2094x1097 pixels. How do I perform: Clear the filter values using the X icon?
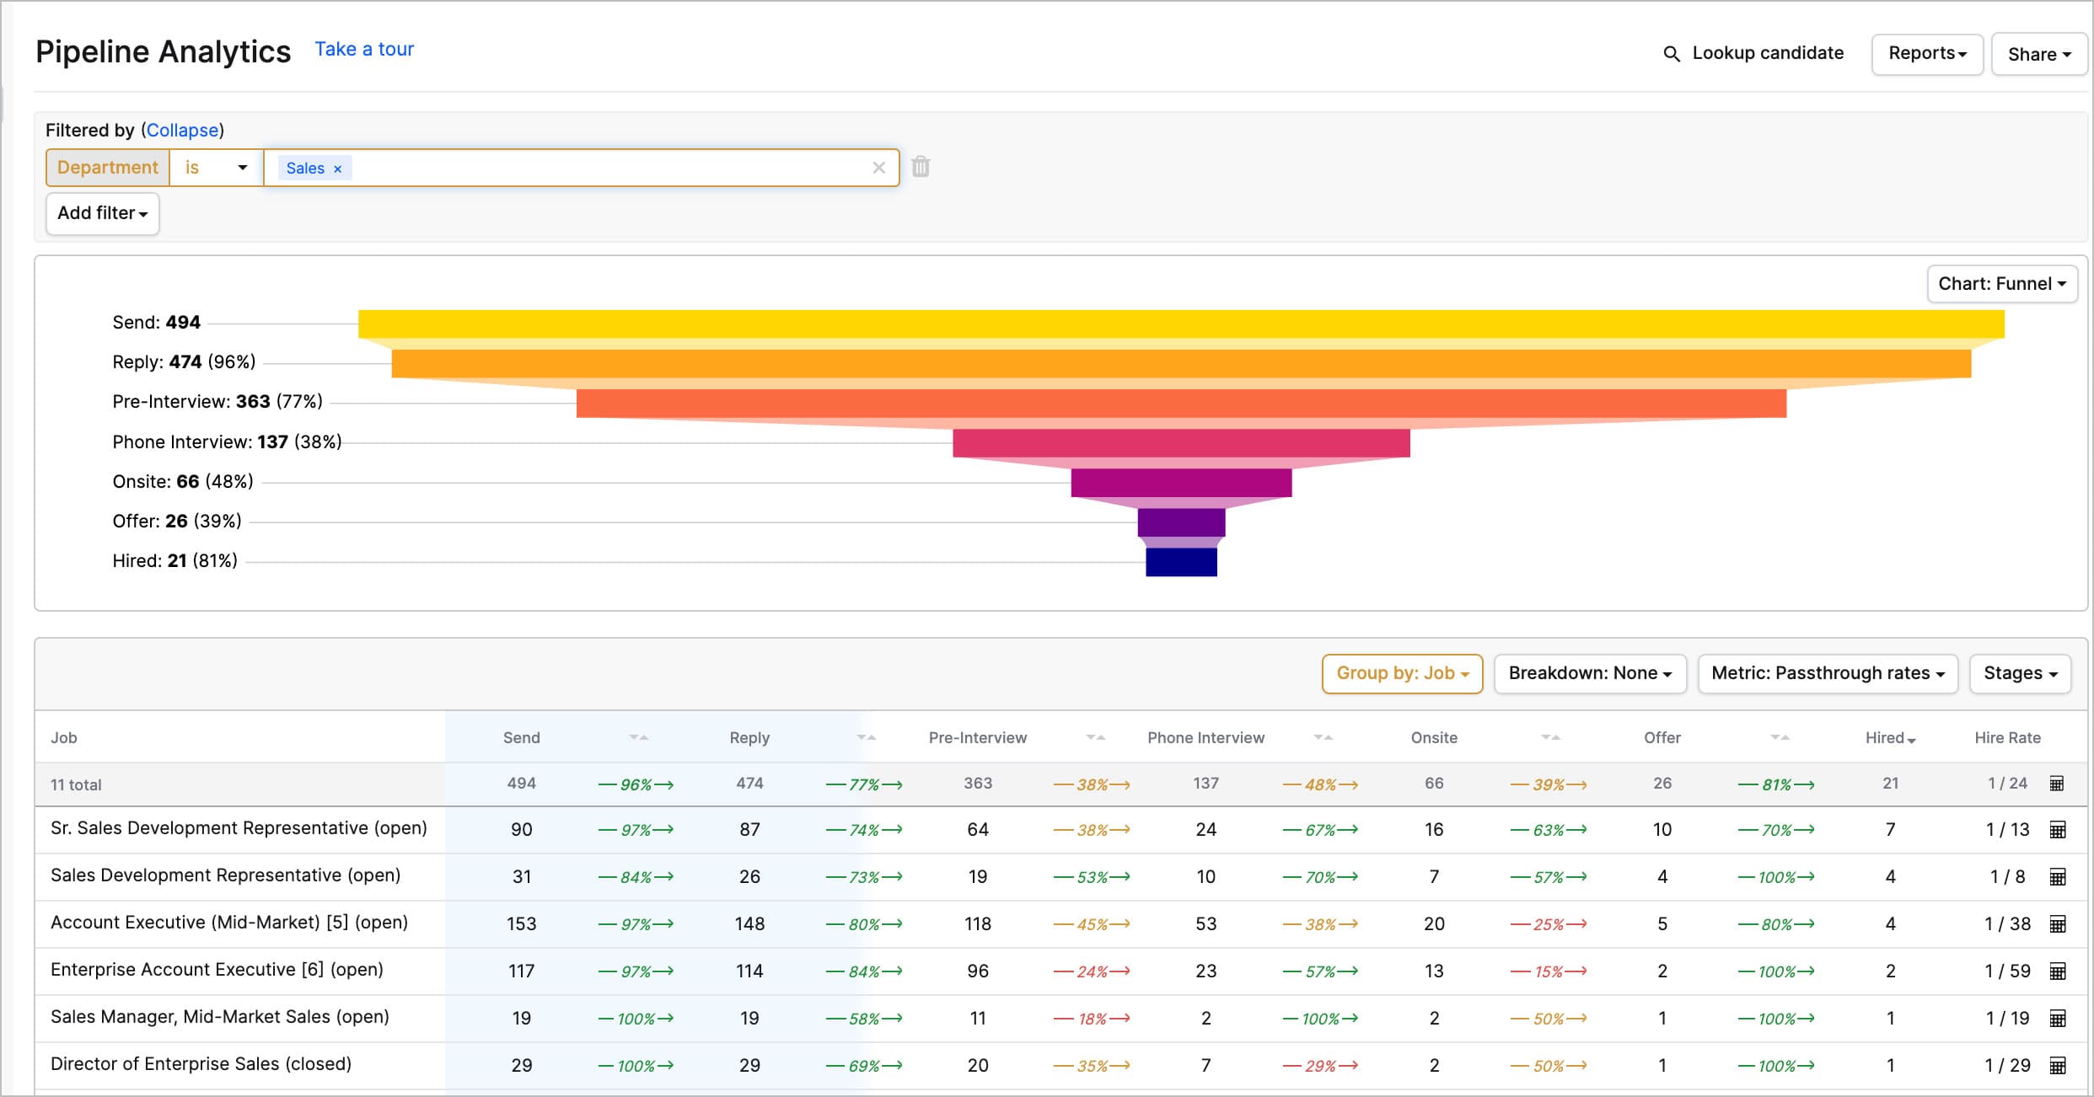(879, 167)
